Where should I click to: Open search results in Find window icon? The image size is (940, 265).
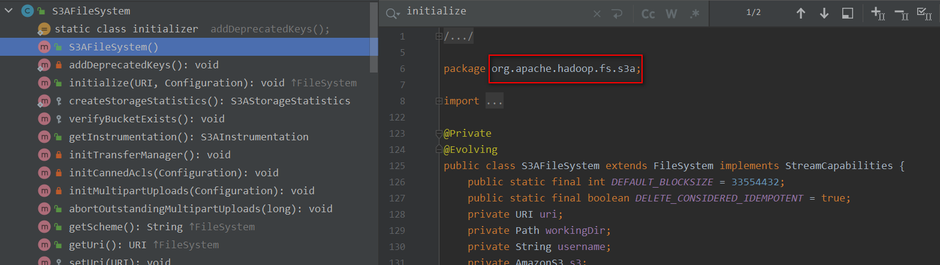pyautogui.click(x=847, y=13)
